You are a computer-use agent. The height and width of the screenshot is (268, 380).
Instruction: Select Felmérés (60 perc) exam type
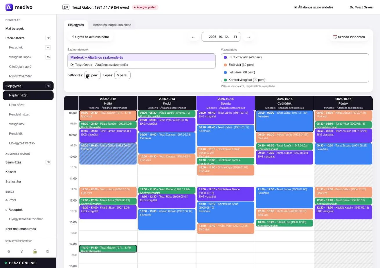point(295,73)
